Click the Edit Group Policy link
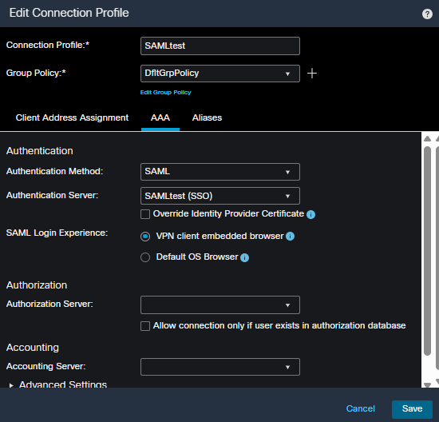The image size is (439, 422). point(165,92)
